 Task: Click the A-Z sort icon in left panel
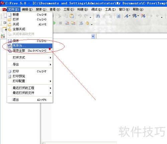[x=3, y=36]
